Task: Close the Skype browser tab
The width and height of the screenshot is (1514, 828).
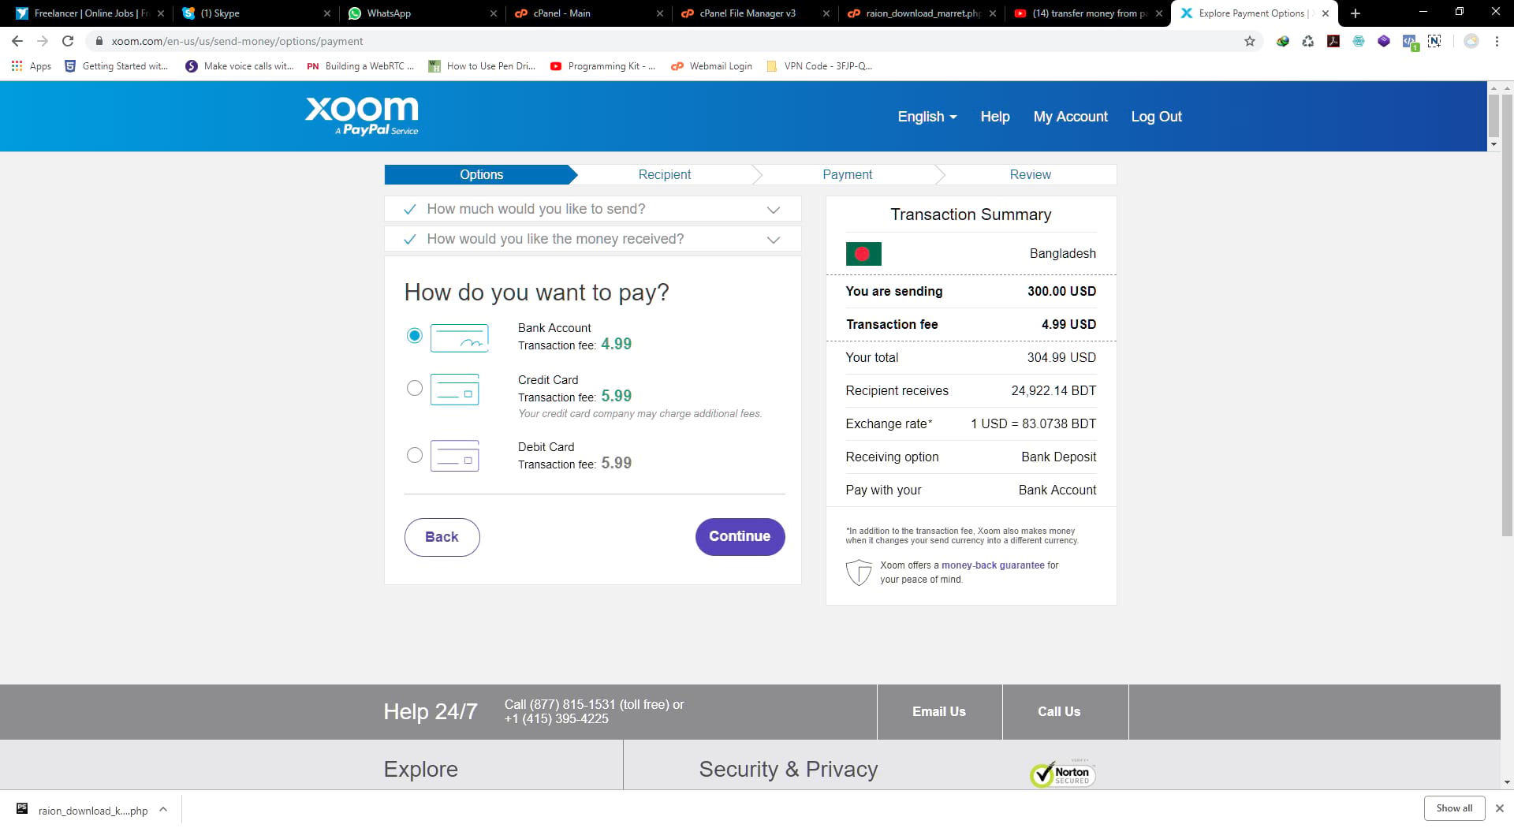Action: click(x=327, y=13)
